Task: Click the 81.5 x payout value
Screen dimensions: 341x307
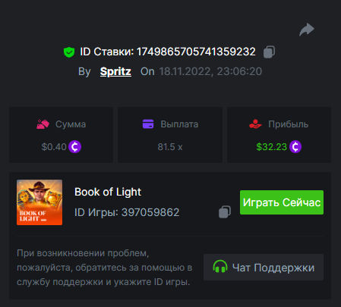Action: tap(170, 147)
